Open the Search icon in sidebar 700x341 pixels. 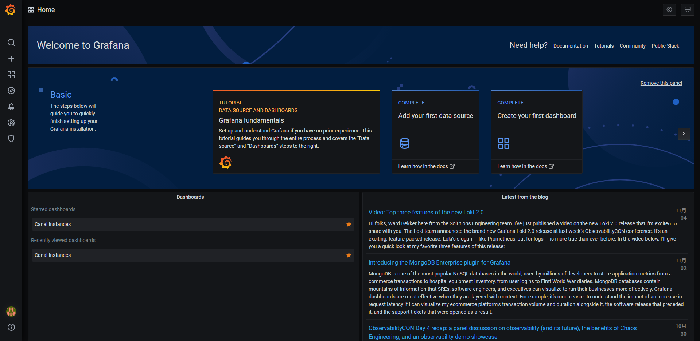click(11, 43)
